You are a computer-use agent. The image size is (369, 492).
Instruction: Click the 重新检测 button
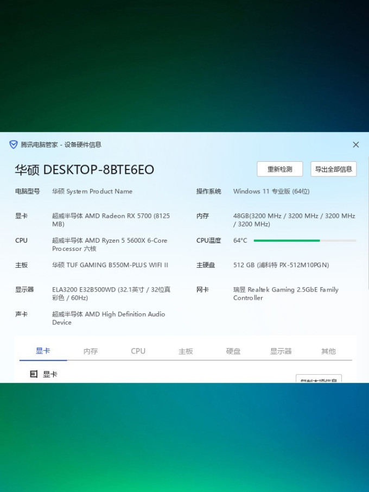pyautogui.click(x=279, y=169)
